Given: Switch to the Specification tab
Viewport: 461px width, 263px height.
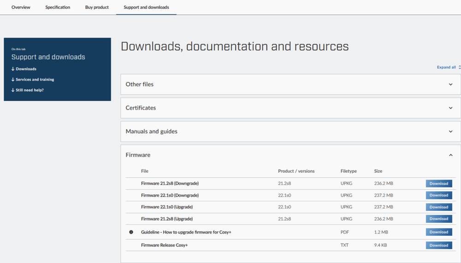Looking at the screenshot, I should [58, 7].
